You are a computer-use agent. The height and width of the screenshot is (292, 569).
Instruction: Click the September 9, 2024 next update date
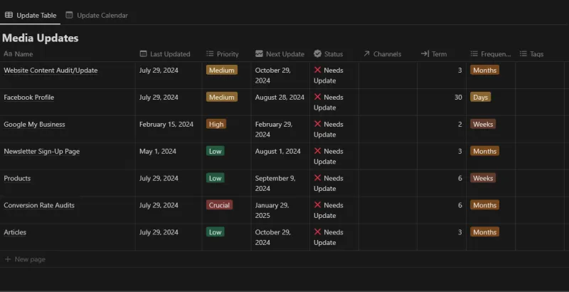(x=275, y=184)
